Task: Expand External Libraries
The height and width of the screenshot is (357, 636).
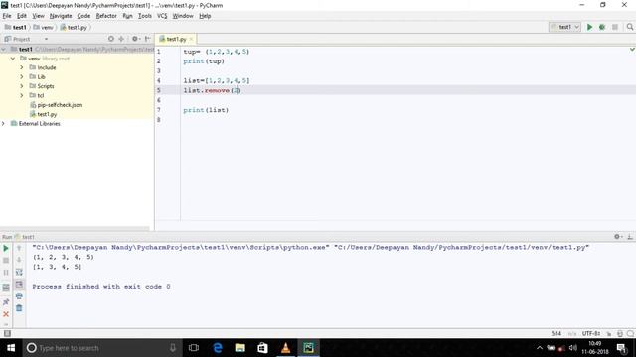Action: pos(4,123)
